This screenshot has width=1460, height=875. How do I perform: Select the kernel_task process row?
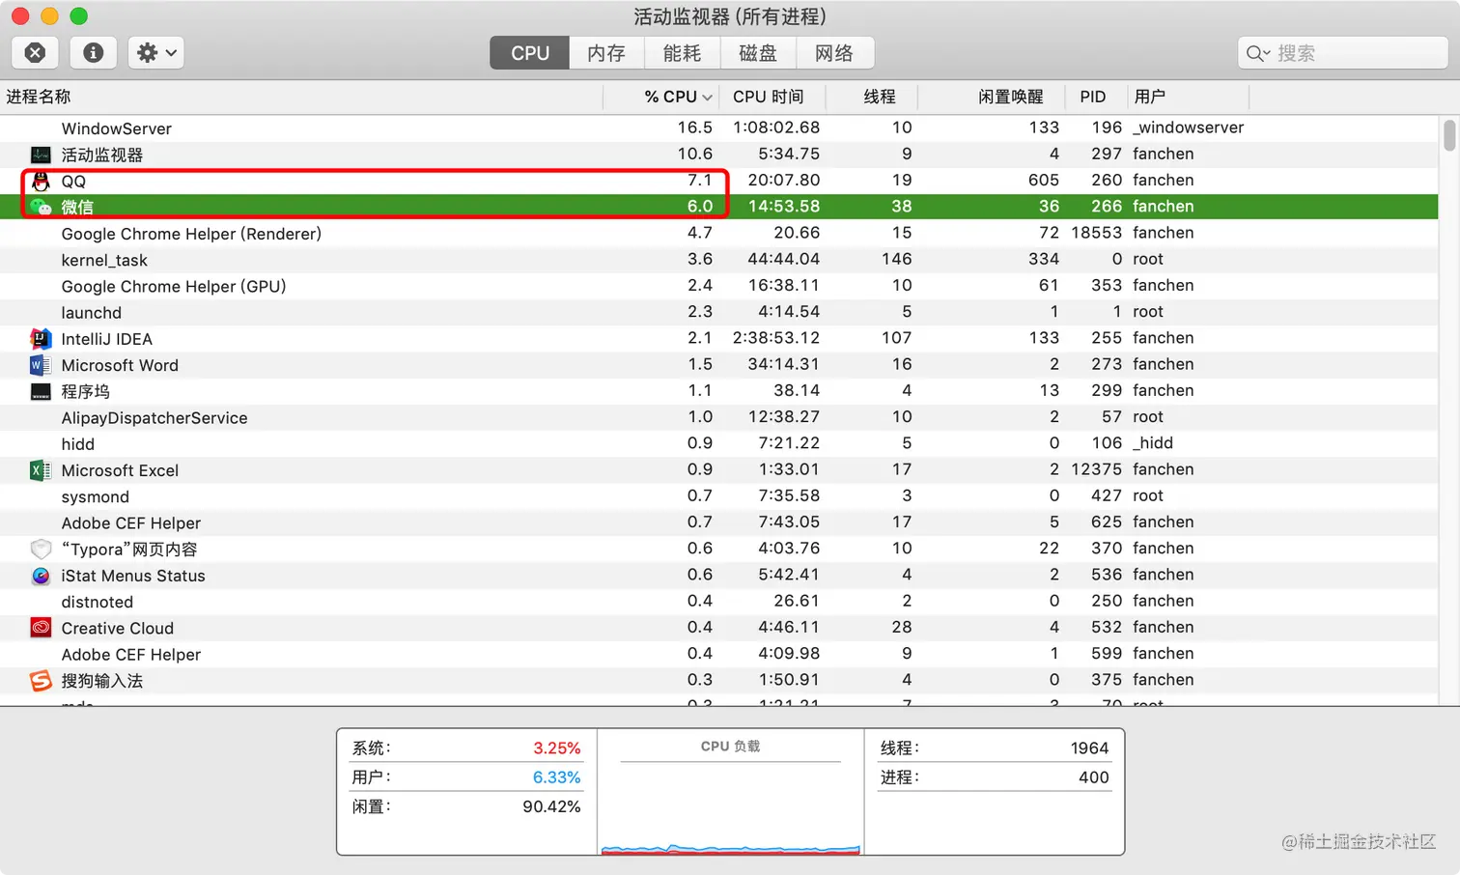tap(719, 259)
